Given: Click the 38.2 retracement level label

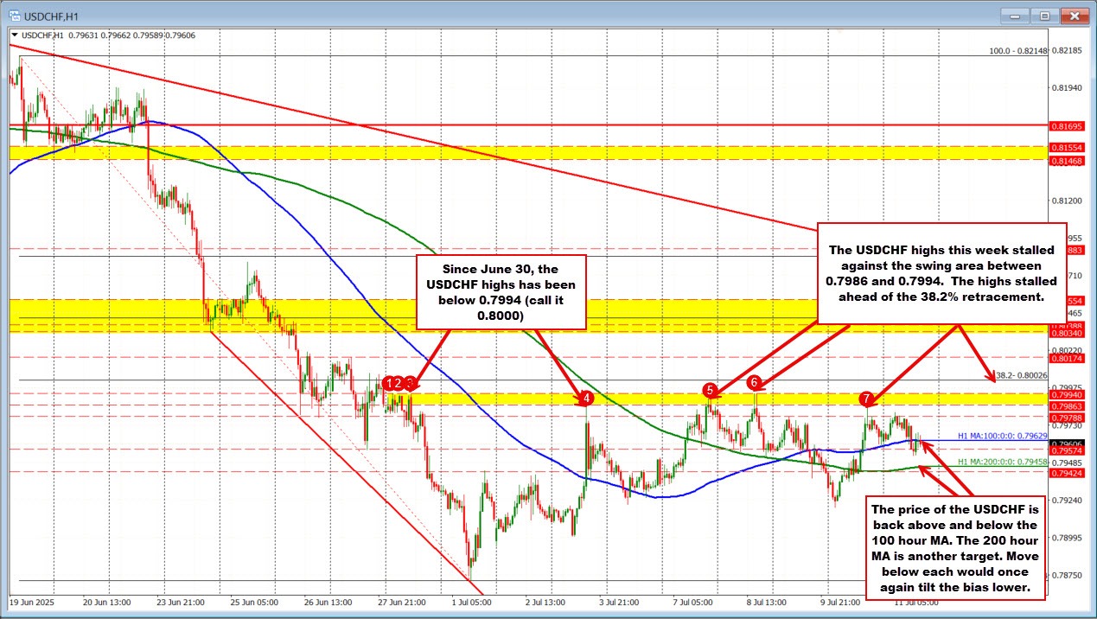Looking at the screenshot, I should coord(1021,376).
